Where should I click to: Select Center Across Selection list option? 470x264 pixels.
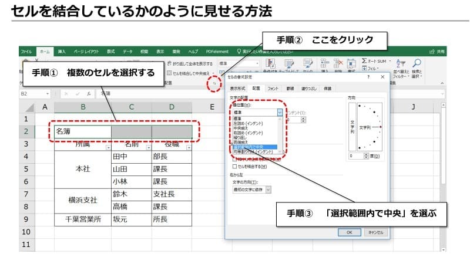(255, 147)
